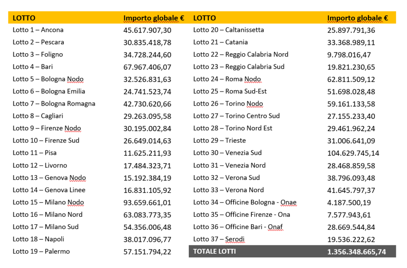
Task: Click the amount 62.811.509,12 for Roma Nodo
Action: (351, 79)
